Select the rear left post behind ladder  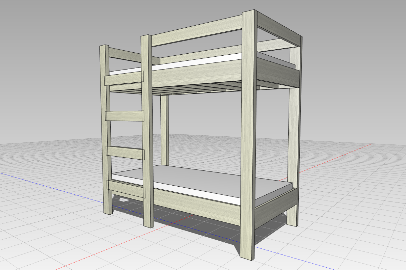point(165,130)
